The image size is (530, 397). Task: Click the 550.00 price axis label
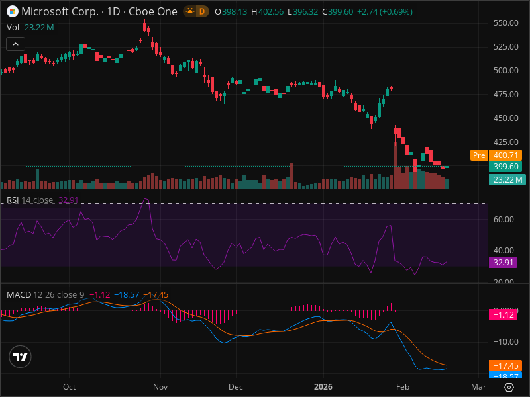pyautogui.click(x=505, y=23)
